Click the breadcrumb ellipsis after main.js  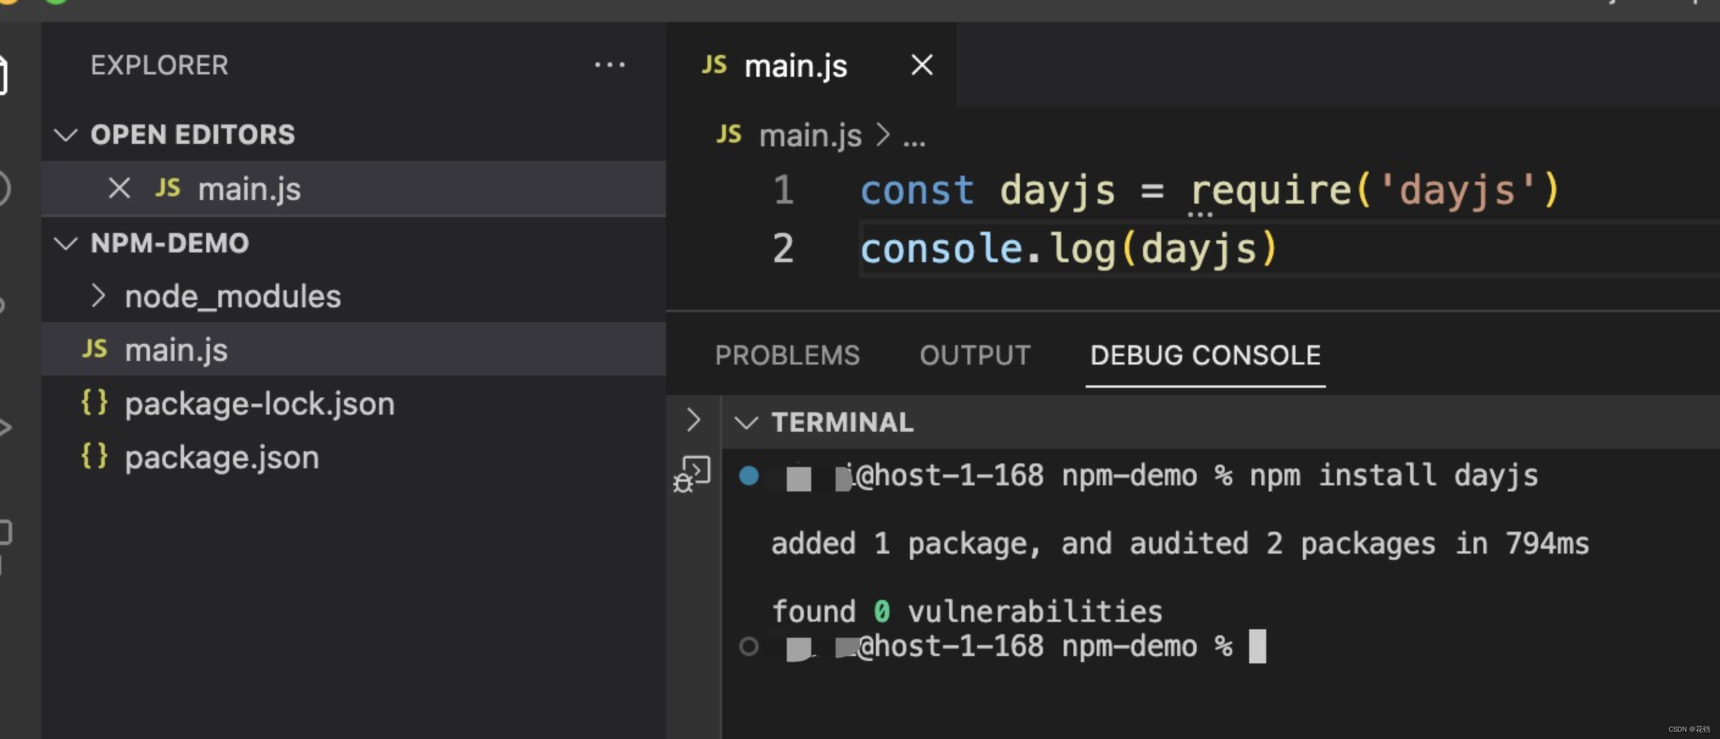pyautogui.click(x=914, y=141)
